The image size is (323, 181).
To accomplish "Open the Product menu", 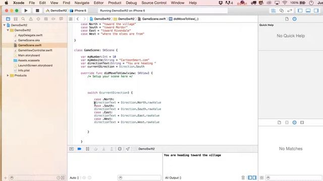I will point(115,3).
